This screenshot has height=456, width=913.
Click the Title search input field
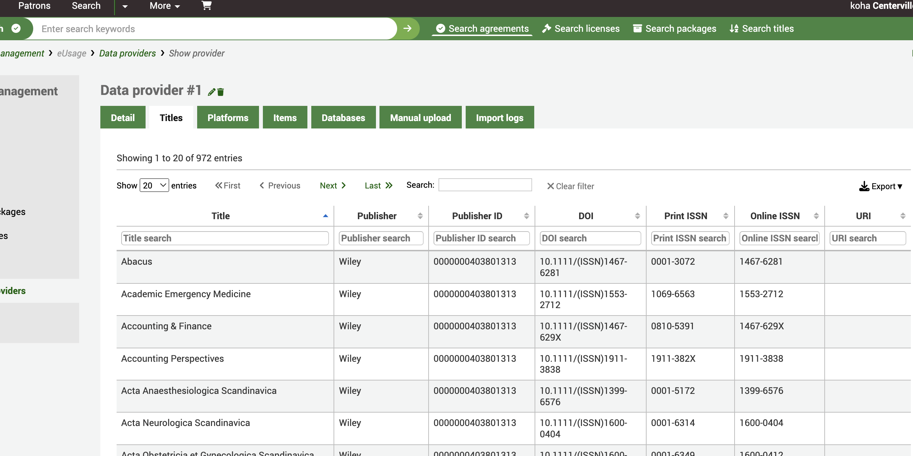(223, 238)
